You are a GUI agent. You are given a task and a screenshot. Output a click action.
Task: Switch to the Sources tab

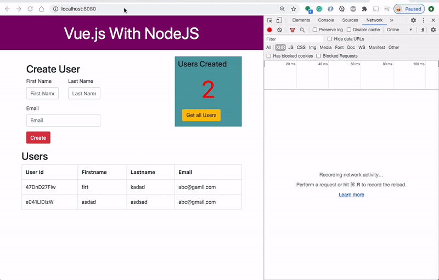click(350, 20)
